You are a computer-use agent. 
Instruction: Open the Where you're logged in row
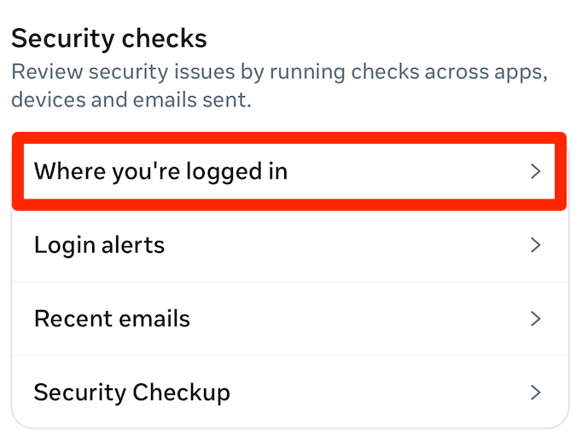tap(290, 171)
